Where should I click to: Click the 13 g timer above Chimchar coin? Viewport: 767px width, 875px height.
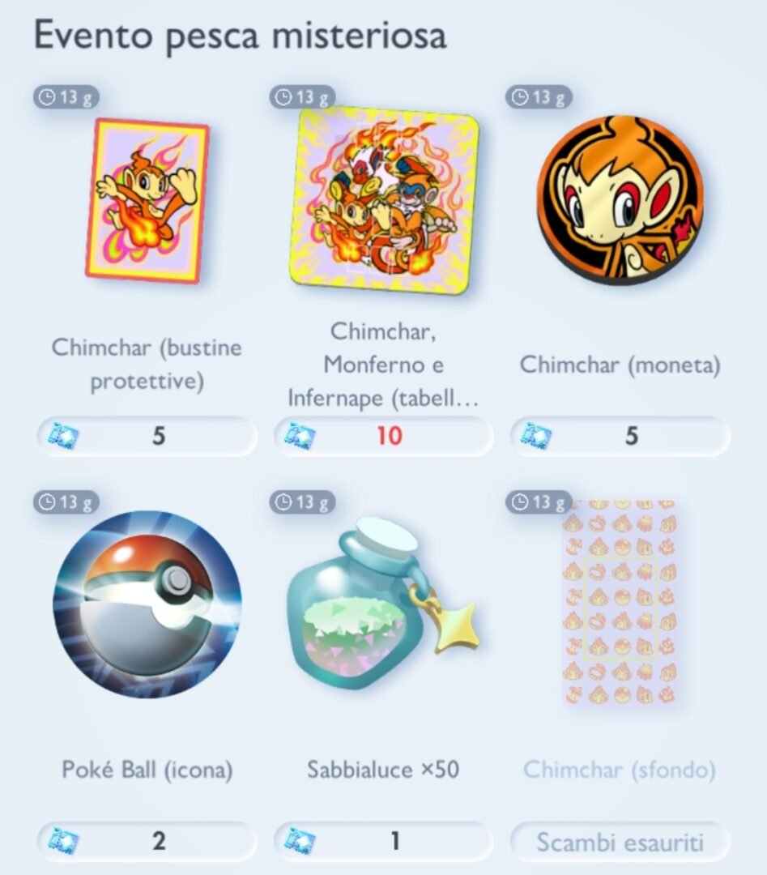[539, 97]
